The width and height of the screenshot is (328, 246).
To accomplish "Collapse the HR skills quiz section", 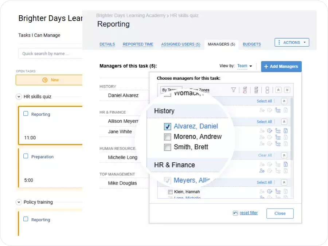I will [18, 96].
